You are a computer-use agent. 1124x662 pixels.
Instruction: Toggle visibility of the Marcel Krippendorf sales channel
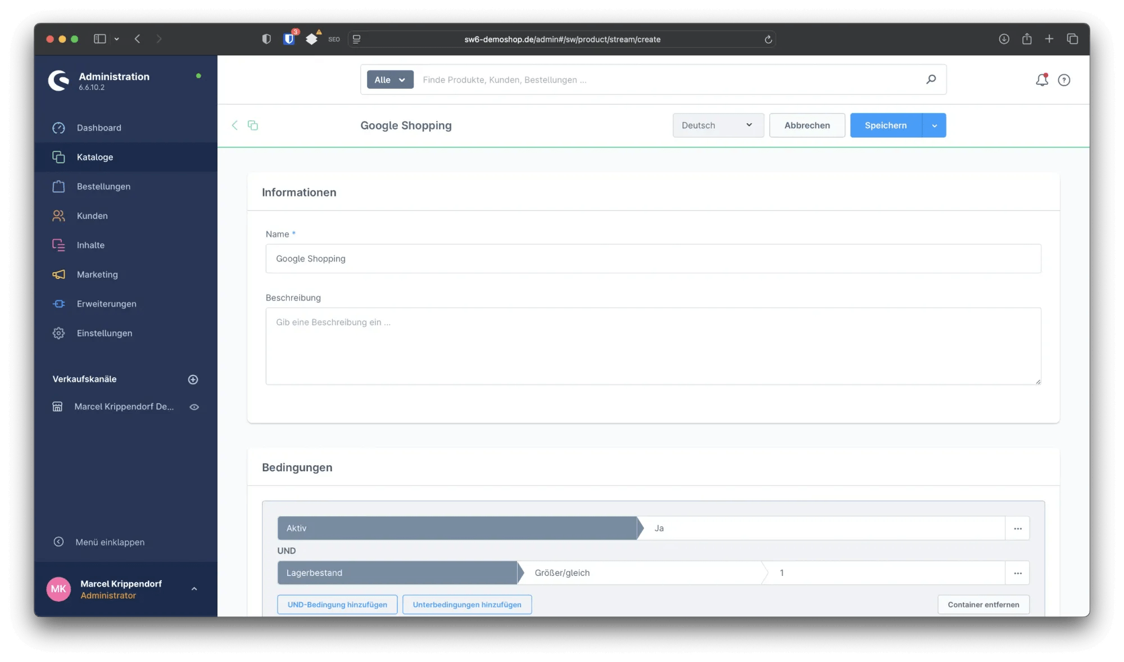(x=194, y=407)
